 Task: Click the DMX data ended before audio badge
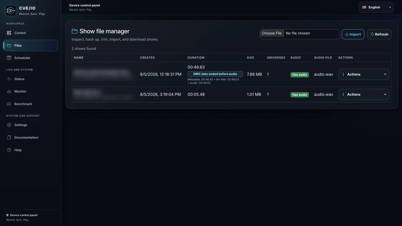coord(215,74)
